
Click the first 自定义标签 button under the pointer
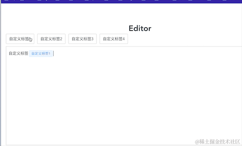20,39
